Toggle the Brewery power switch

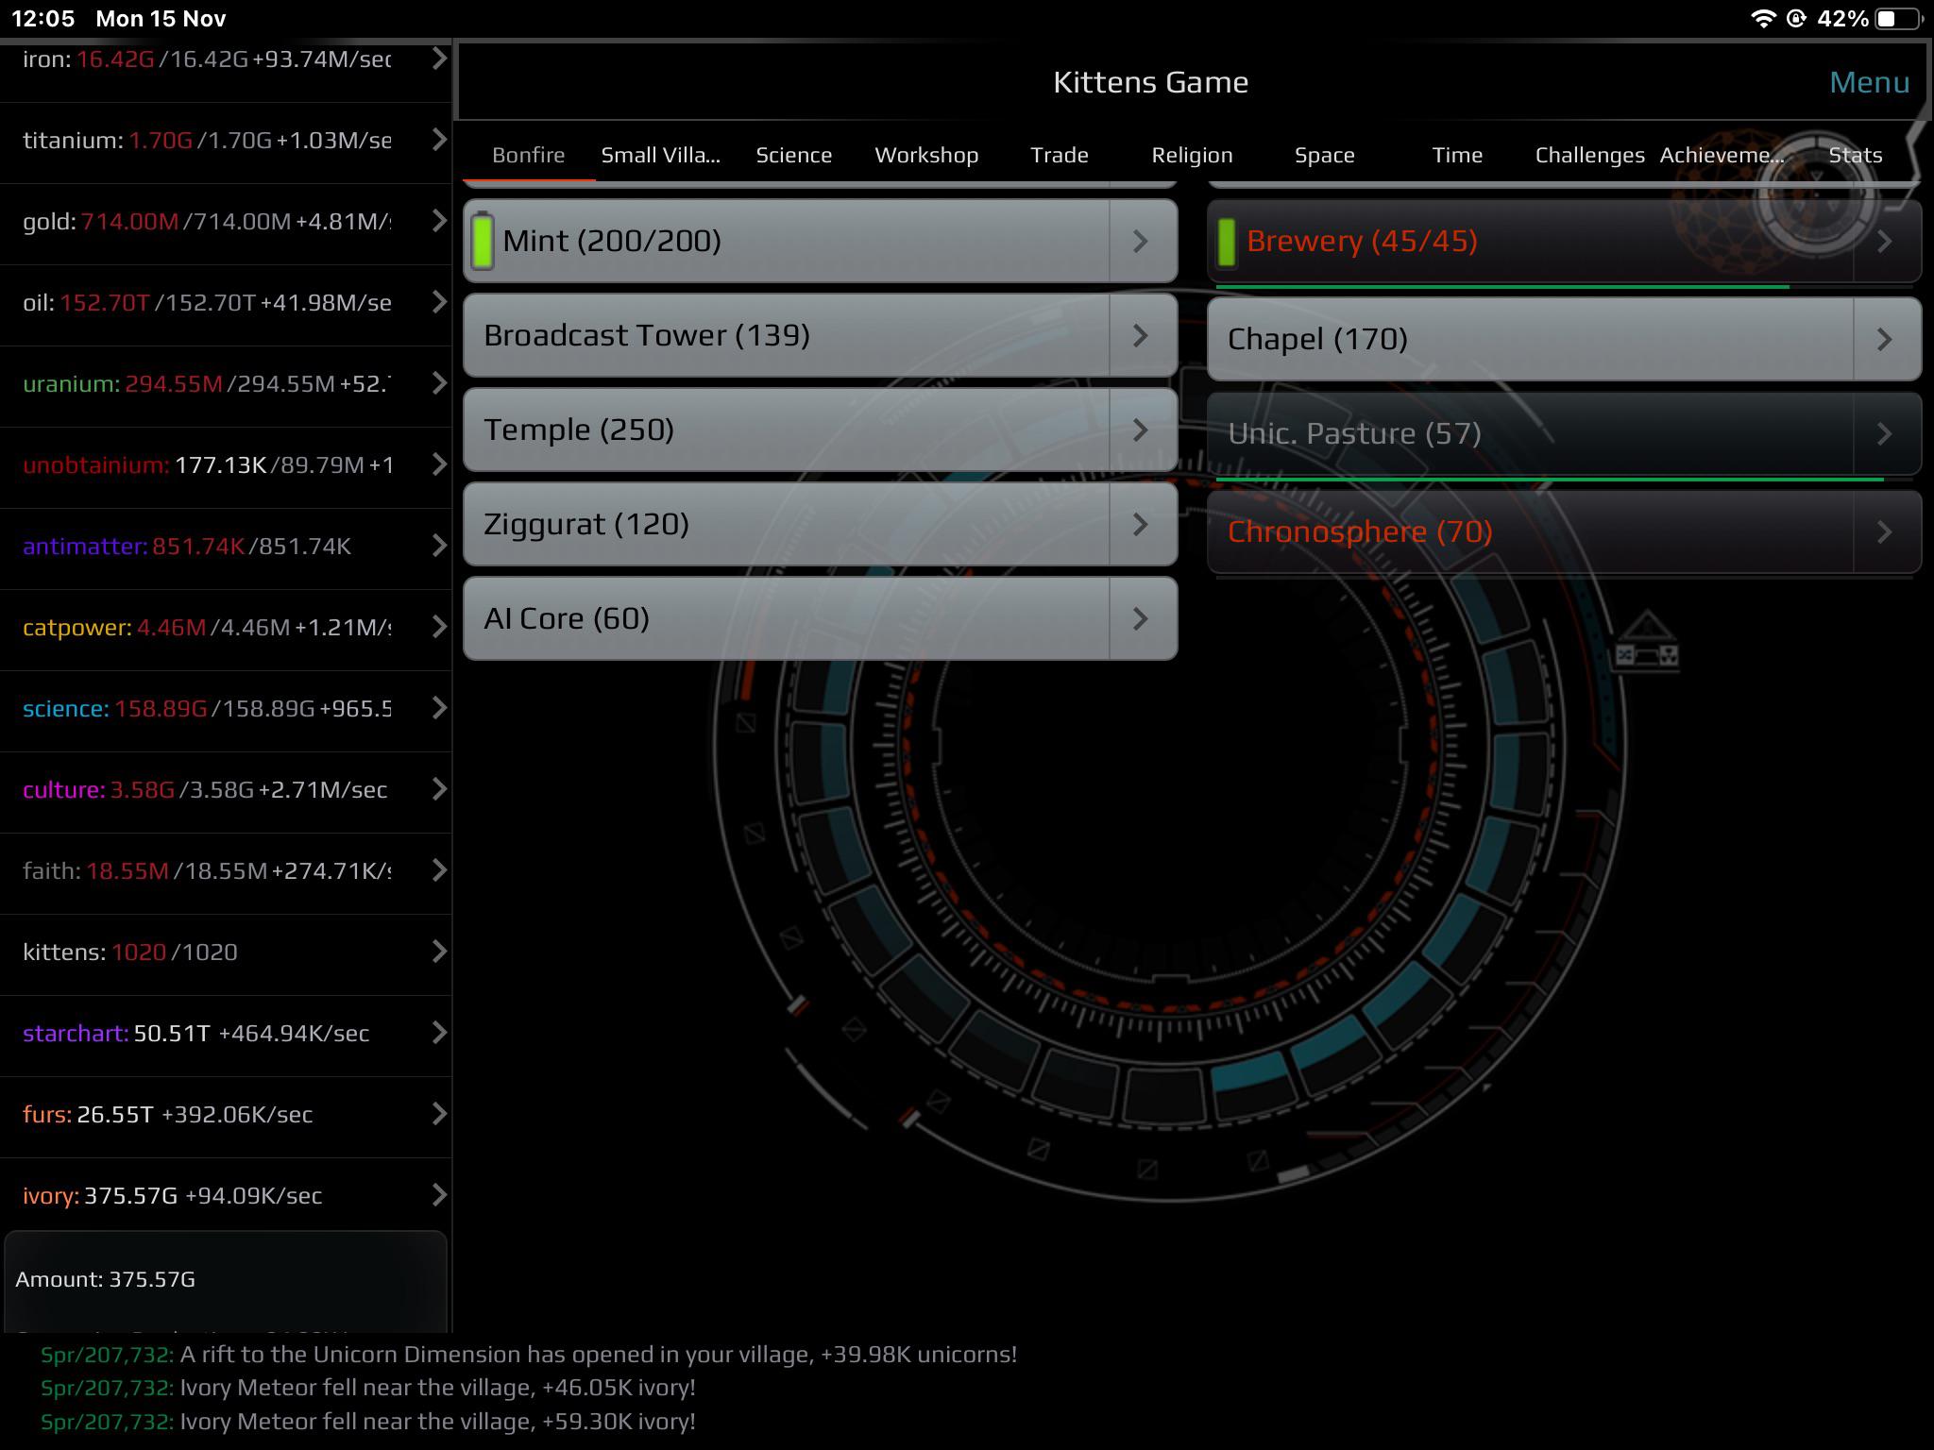[x=1230, y=241]
